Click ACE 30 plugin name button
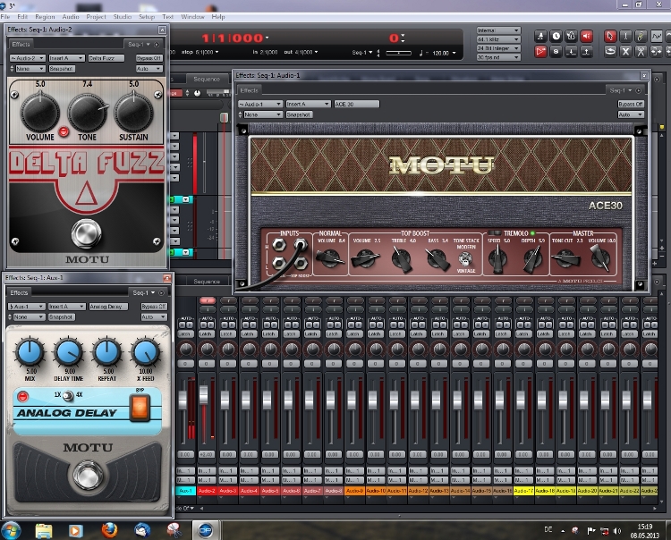This screenshot has height=540, width=671. tap(356, 104)
